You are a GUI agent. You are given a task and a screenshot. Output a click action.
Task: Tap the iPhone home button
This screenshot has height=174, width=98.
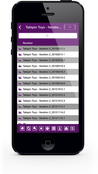48,143
